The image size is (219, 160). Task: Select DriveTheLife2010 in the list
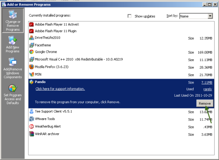click(x=47, y=38)
